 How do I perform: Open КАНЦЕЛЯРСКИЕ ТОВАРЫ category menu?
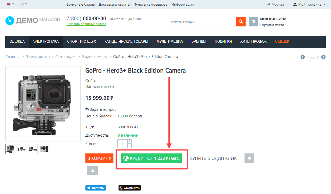coord(126,41)
